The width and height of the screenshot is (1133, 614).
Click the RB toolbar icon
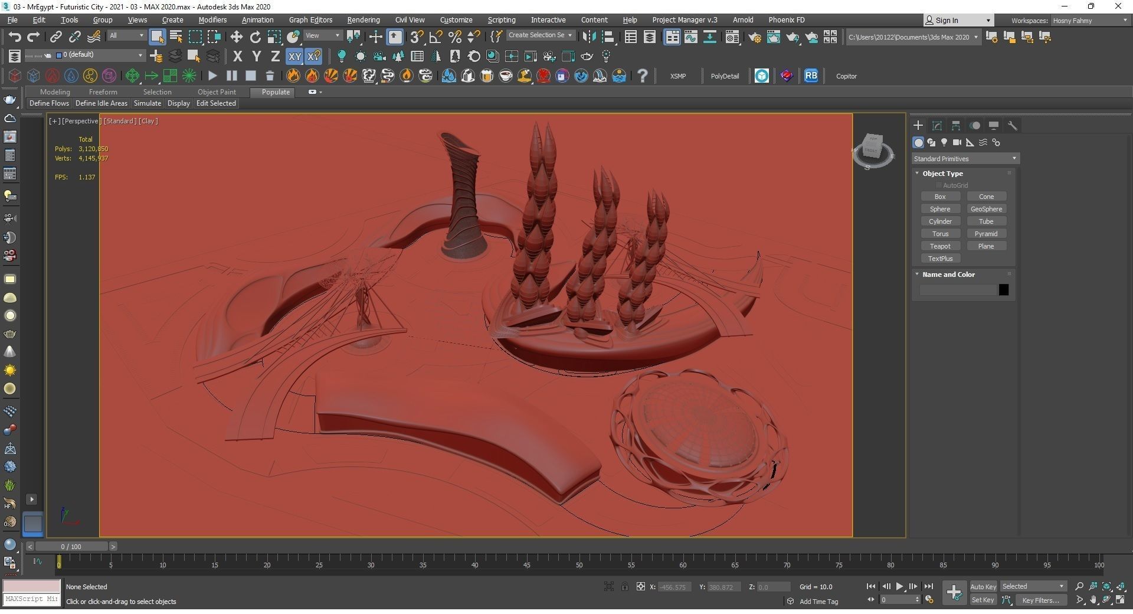[811, 76]
